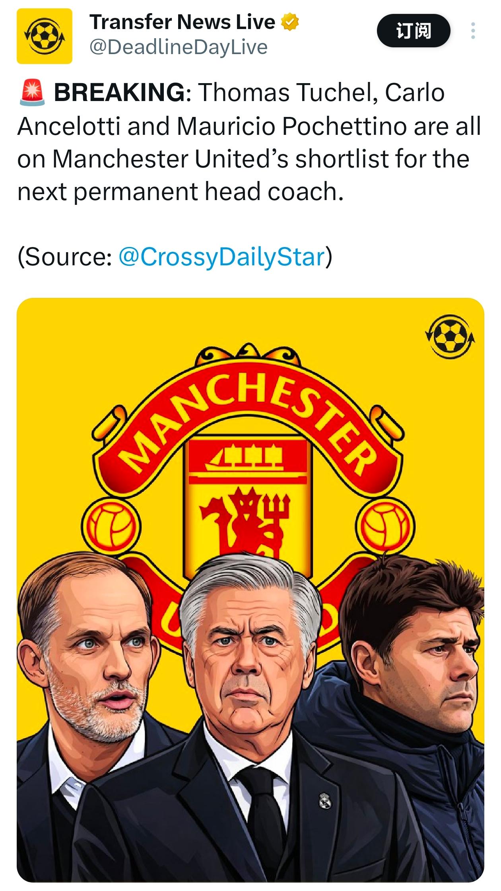Open the Transfer News Live profile avatar
This screenshot has width=501, height=891.
pos(45,36)
